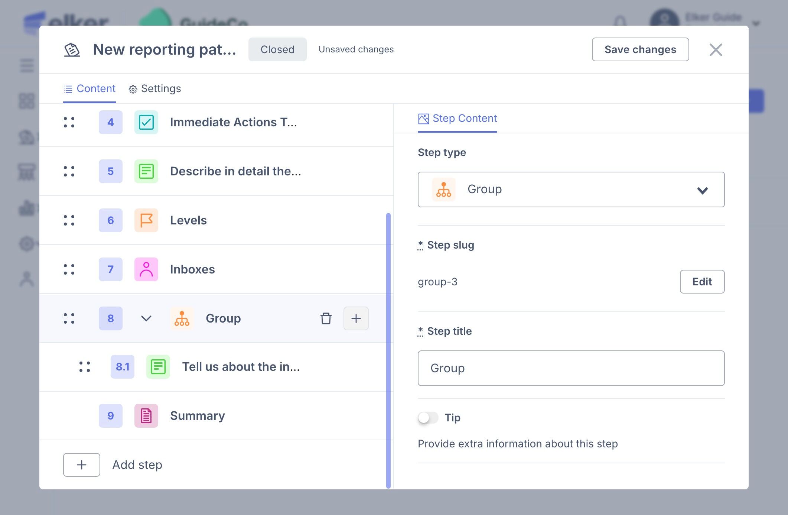Click the Step title input field

tap(570, 368)
